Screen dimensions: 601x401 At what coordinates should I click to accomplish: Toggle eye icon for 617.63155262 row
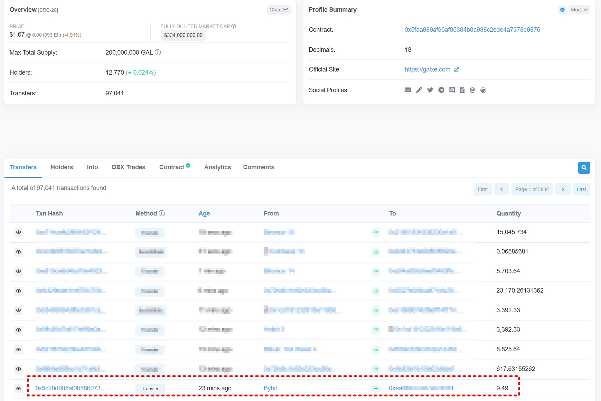point(19,369)
